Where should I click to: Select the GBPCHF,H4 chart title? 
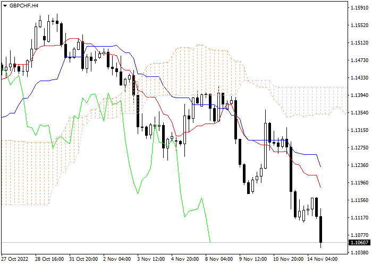pos(24,5)
